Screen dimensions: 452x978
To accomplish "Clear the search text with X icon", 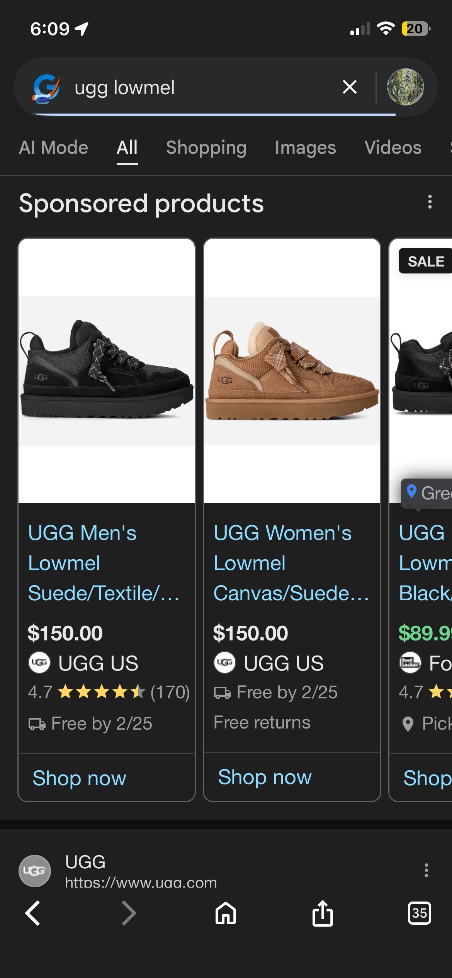I will pos(350,87).
